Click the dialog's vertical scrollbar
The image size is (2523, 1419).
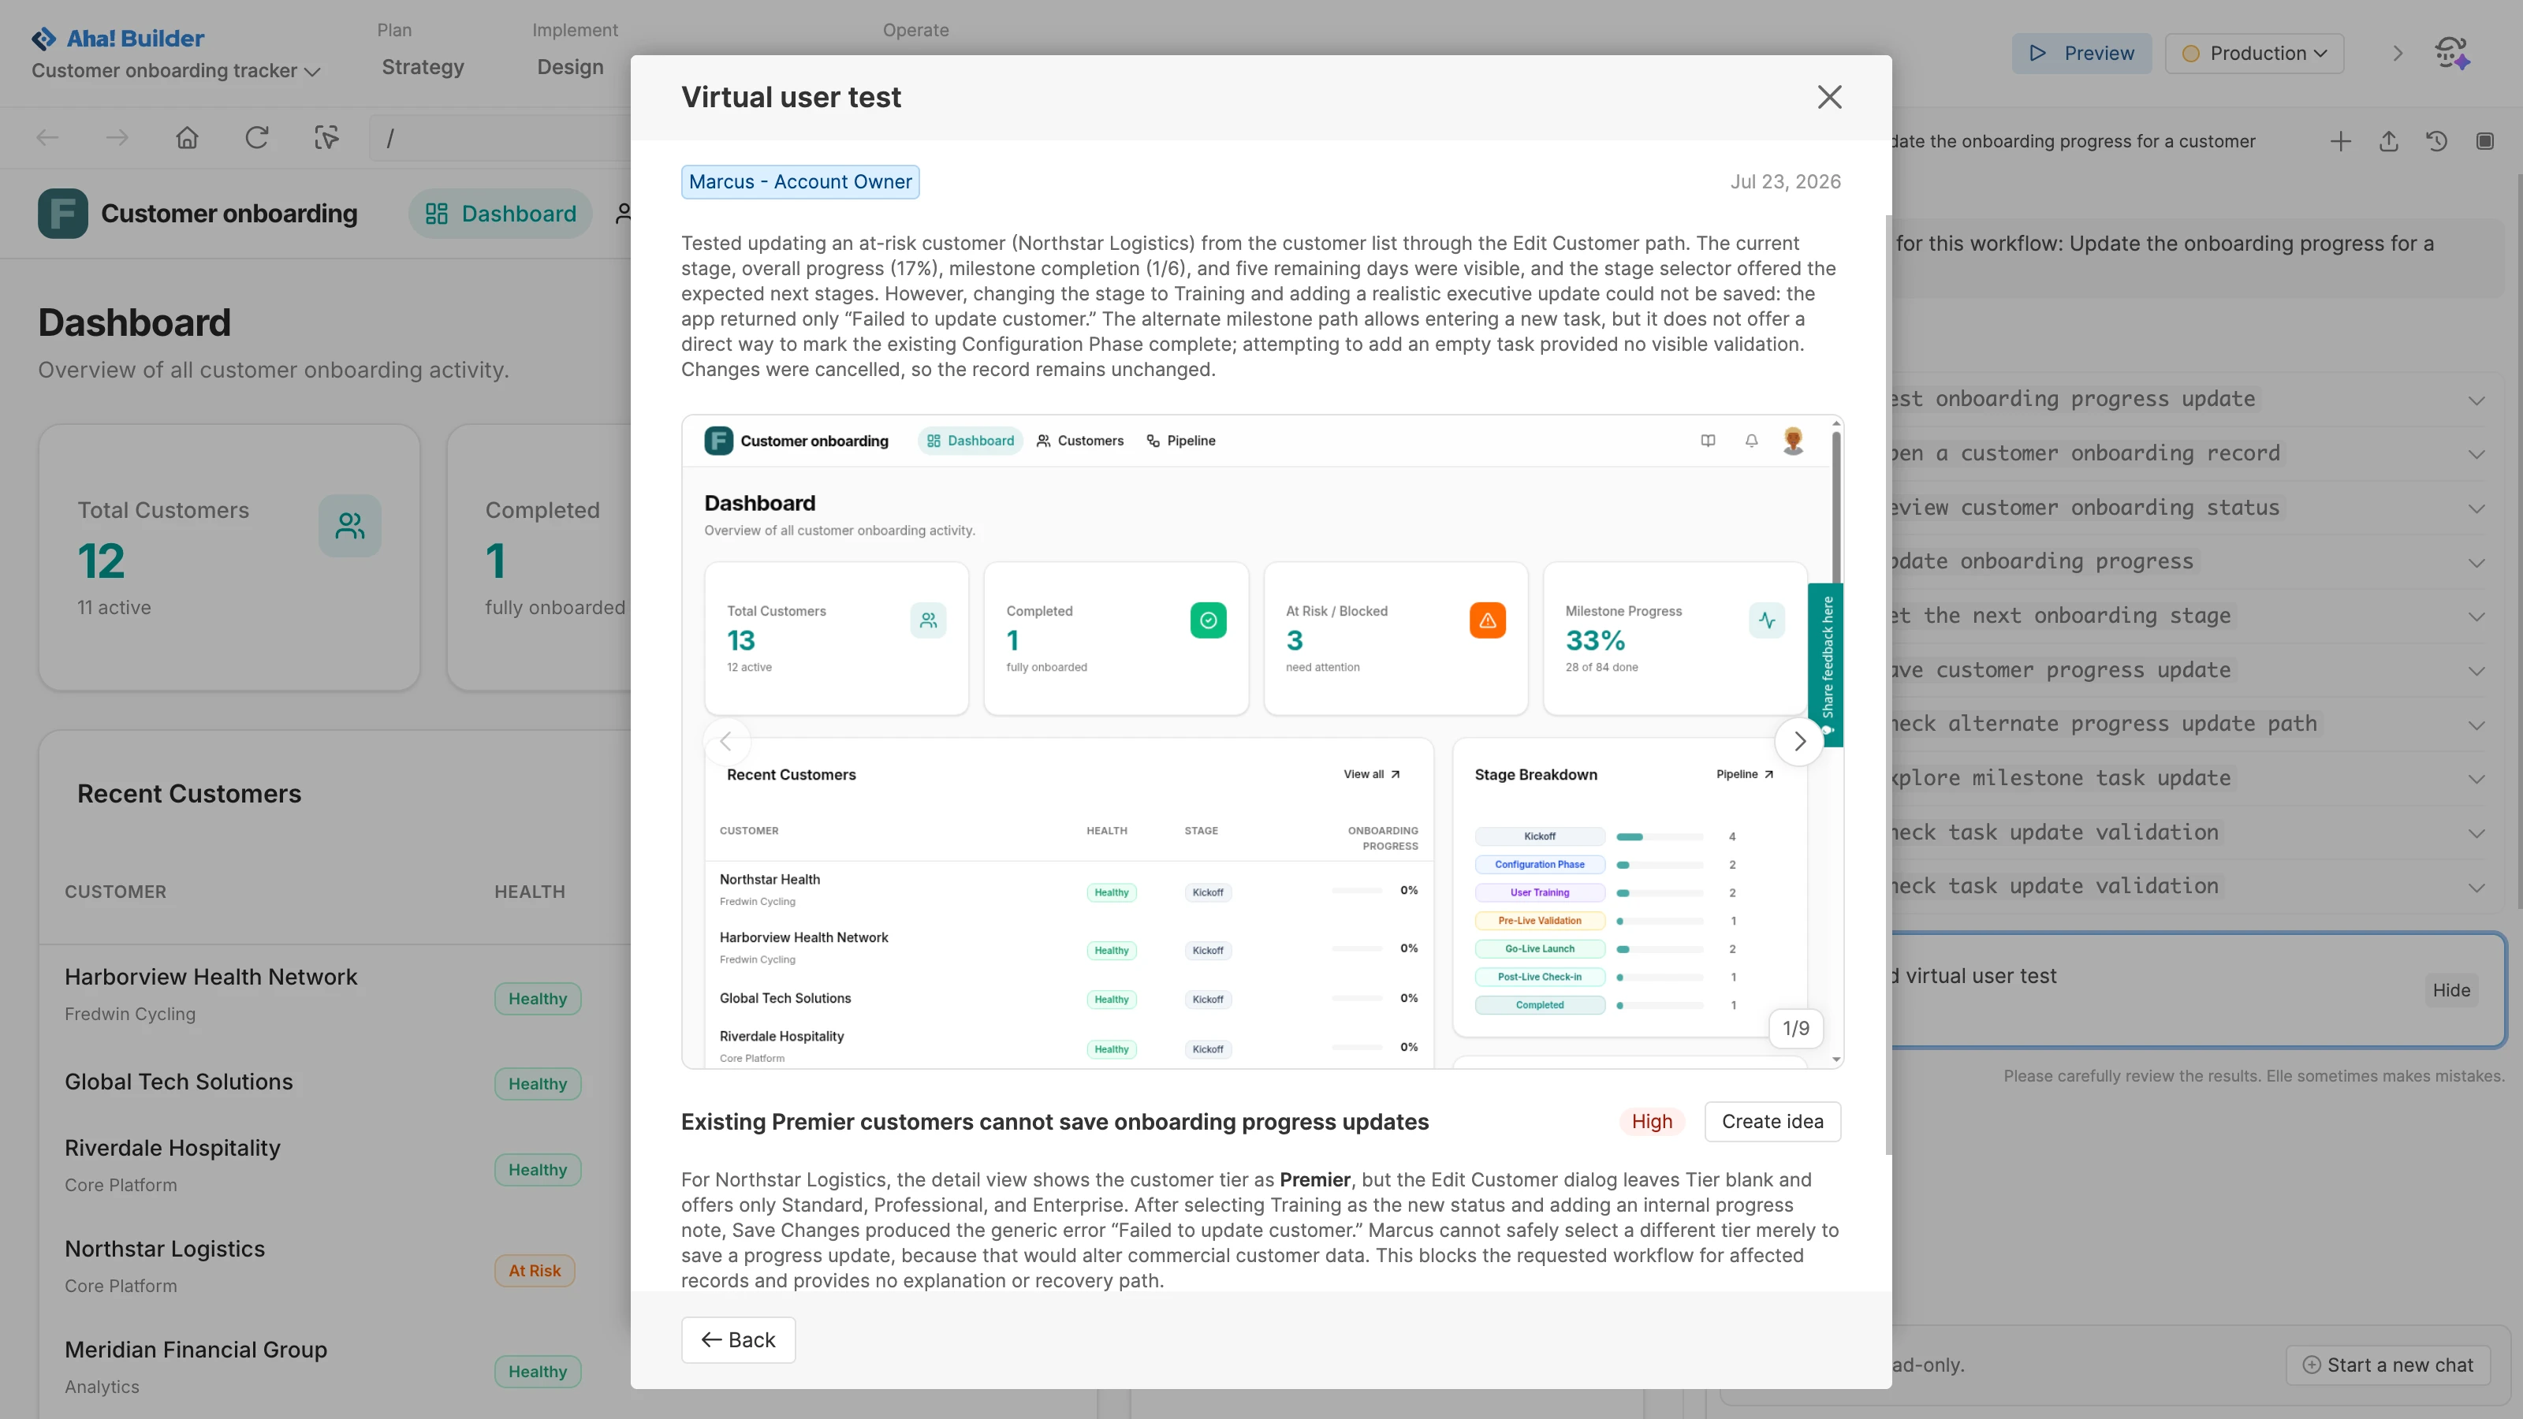[x=1888, y=686]
